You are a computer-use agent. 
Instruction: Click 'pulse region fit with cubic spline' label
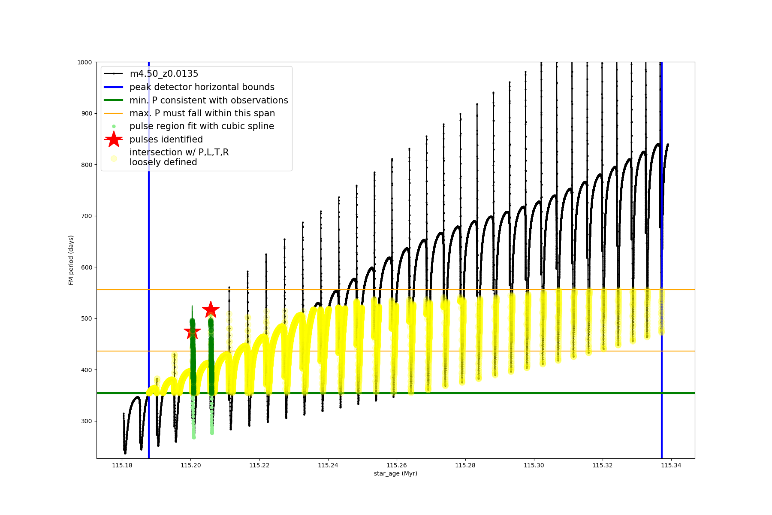tap(202, 126)
